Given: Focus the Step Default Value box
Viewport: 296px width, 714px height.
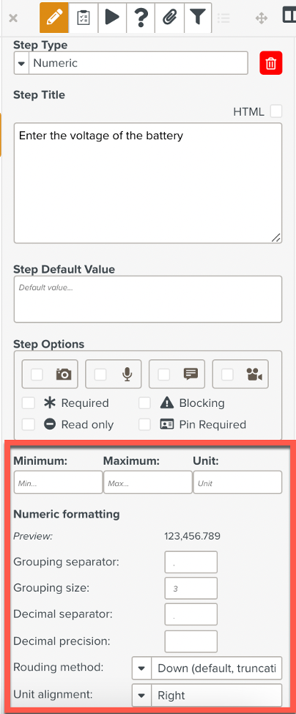Looking at the screenshot, I should (x=148, y=299).
